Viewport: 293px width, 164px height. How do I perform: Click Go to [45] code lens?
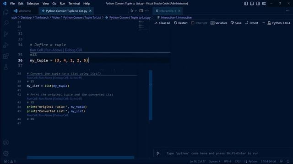pyautogui.click(x=76, y=98)
